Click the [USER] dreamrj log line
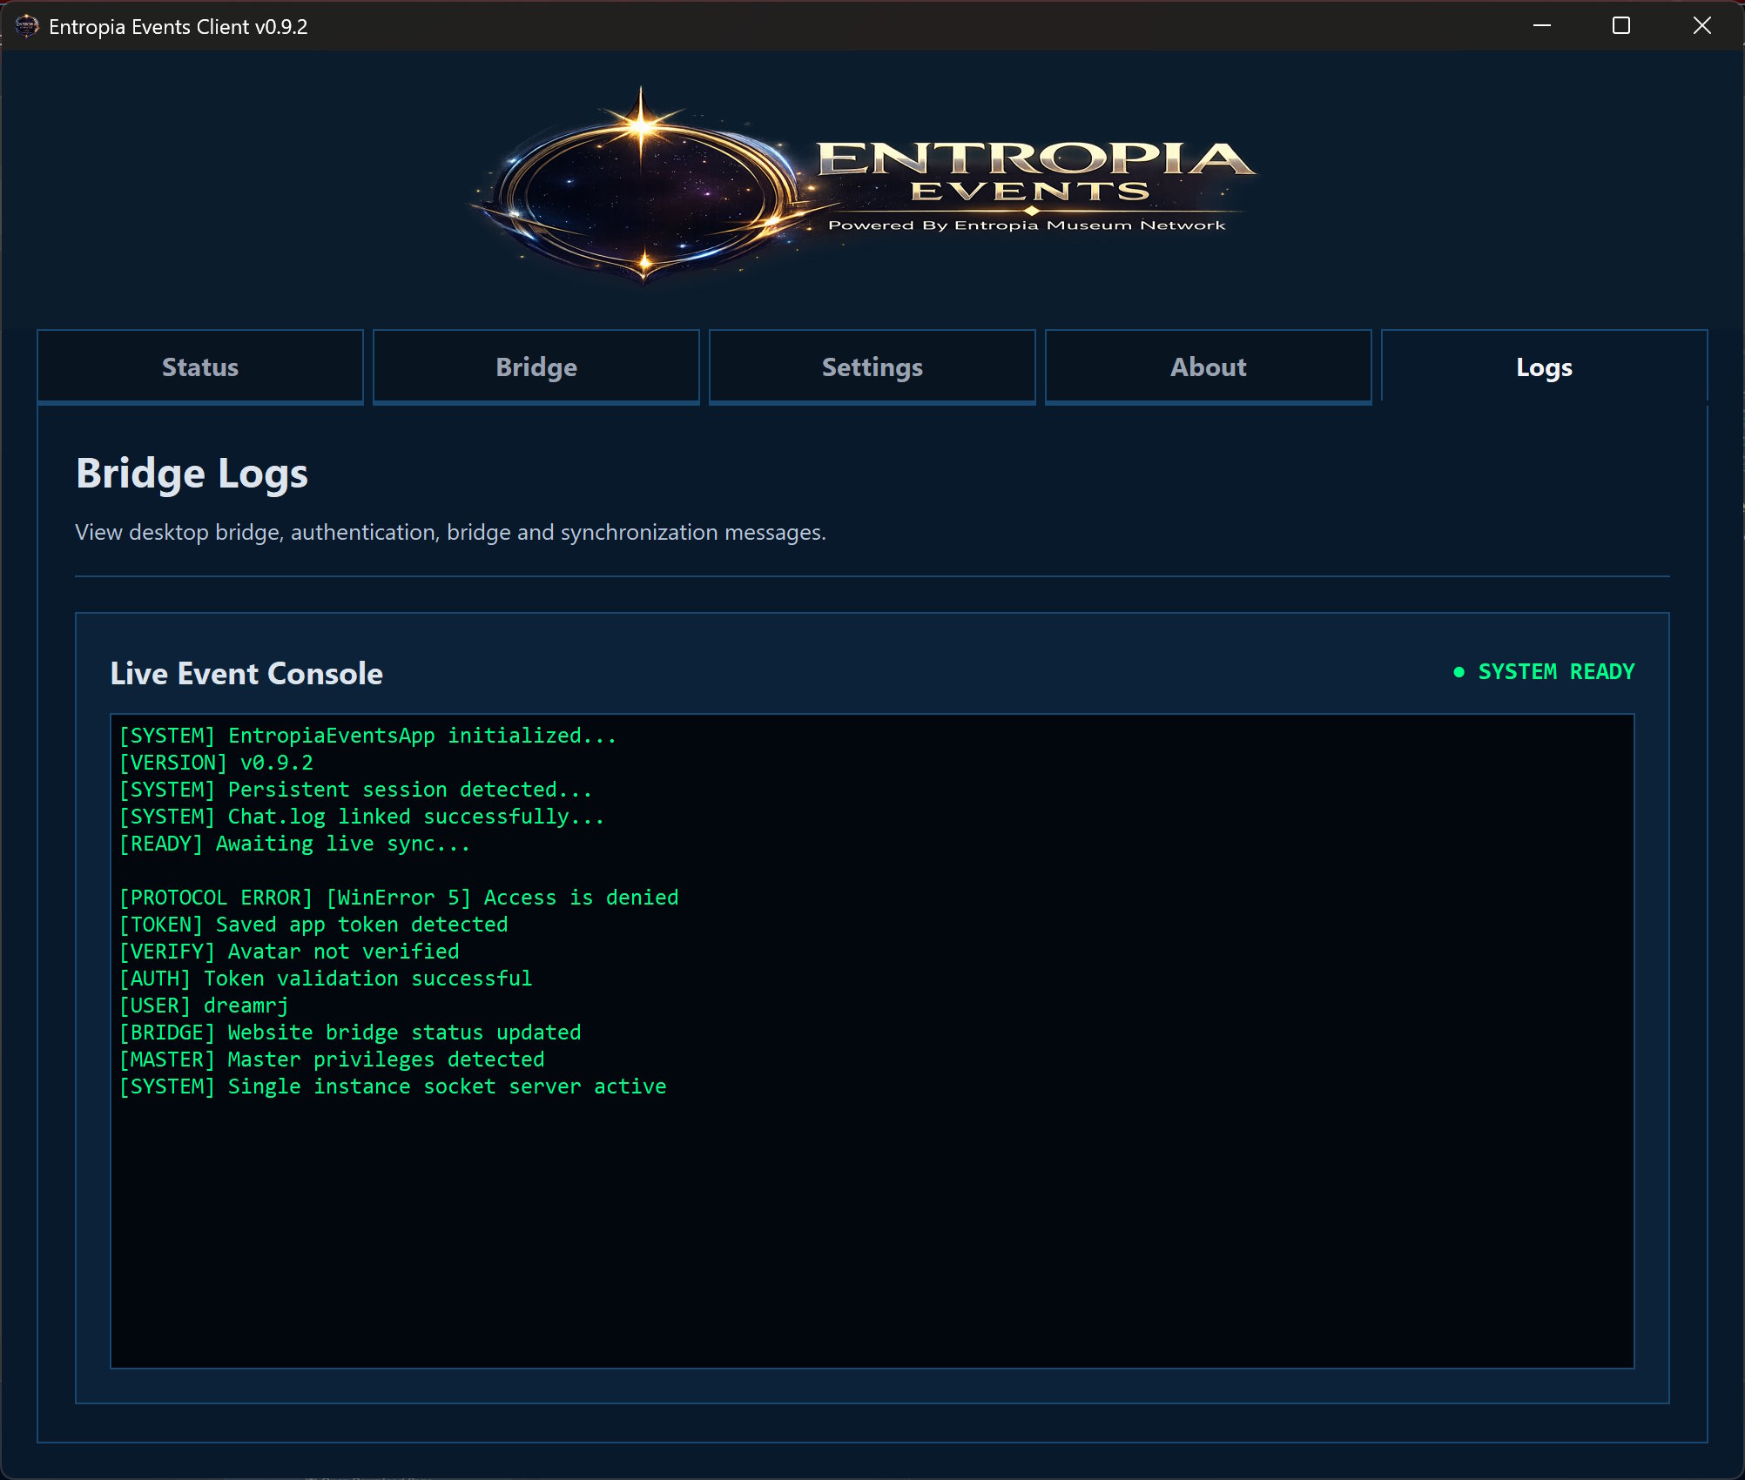 pos(204,1006)
